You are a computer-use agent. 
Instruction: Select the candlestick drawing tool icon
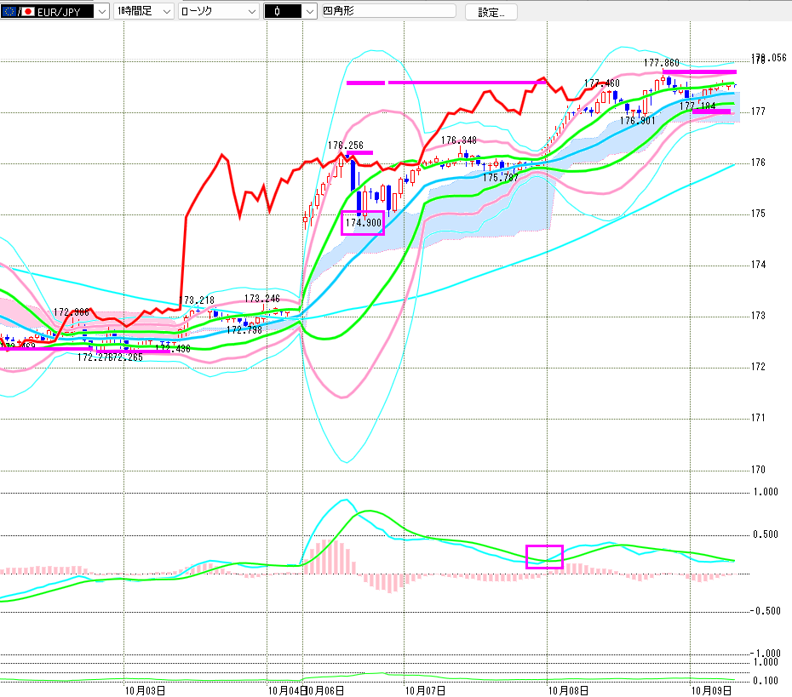click(x=278, y=12)
